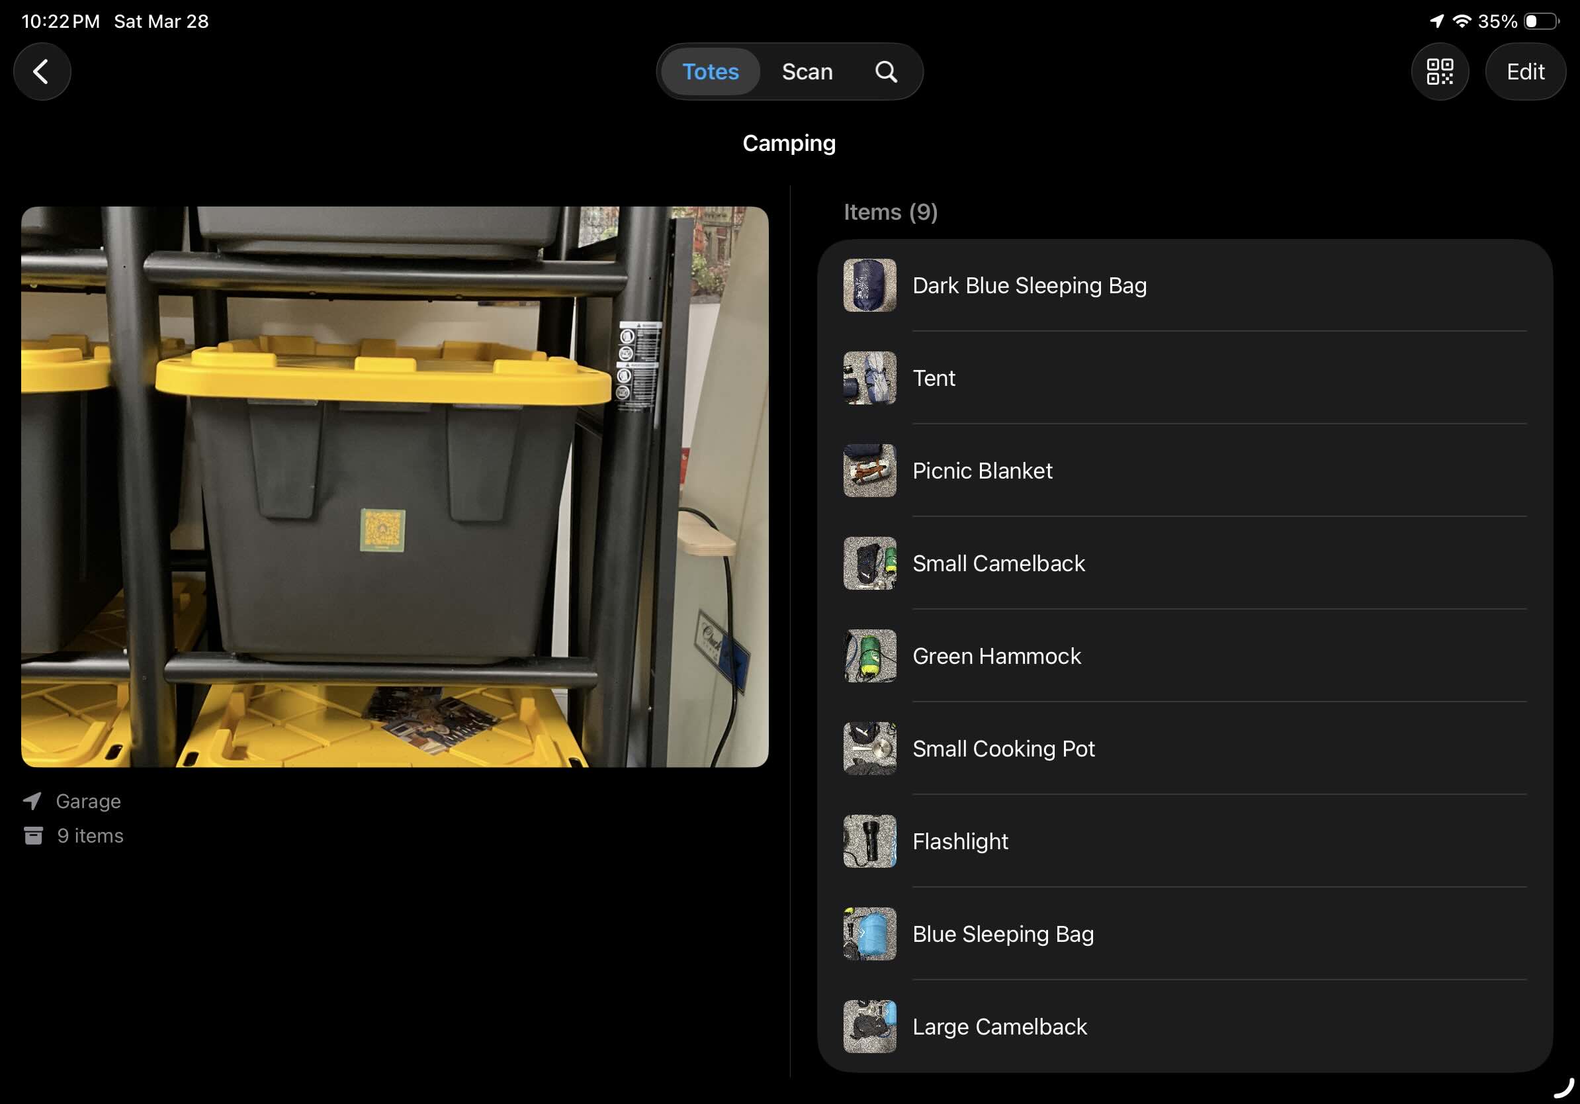This screenshot has height=1104, width=1580.
Task: Open search with the magnifier icon
Action: pyautogui.click(x=886, y=71)
